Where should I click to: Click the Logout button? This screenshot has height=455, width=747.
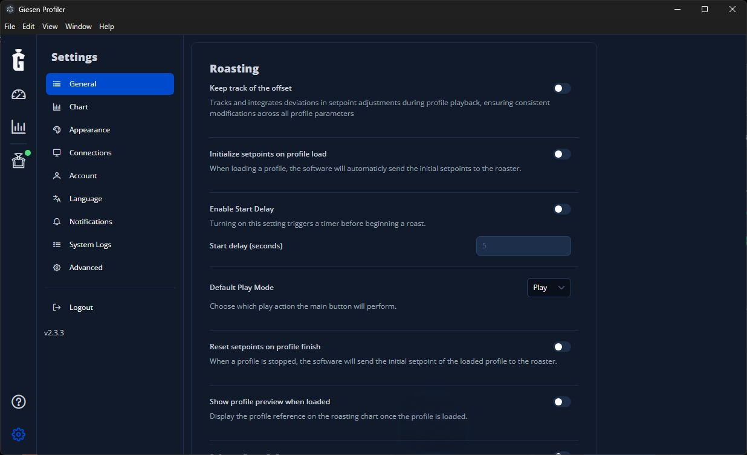pyautogui.click(x=110, y=308)
